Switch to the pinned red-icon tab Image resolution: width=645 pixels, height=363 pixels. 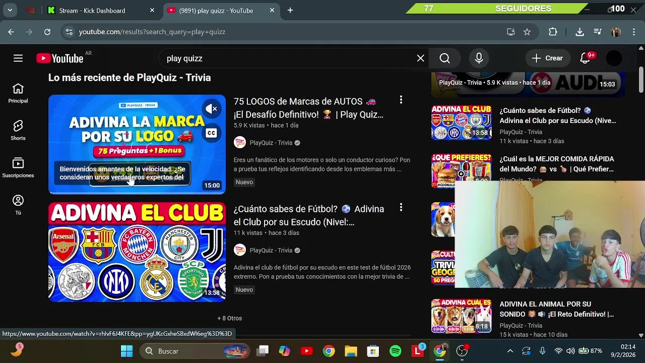point(31,10)
